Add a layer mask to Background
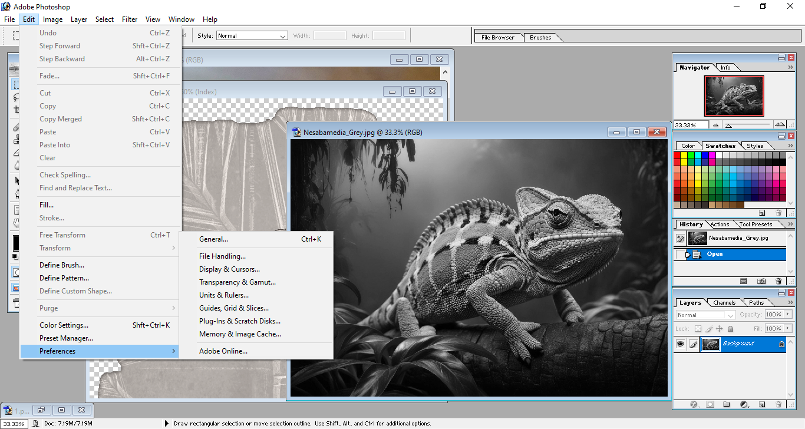 pos(710,404)
